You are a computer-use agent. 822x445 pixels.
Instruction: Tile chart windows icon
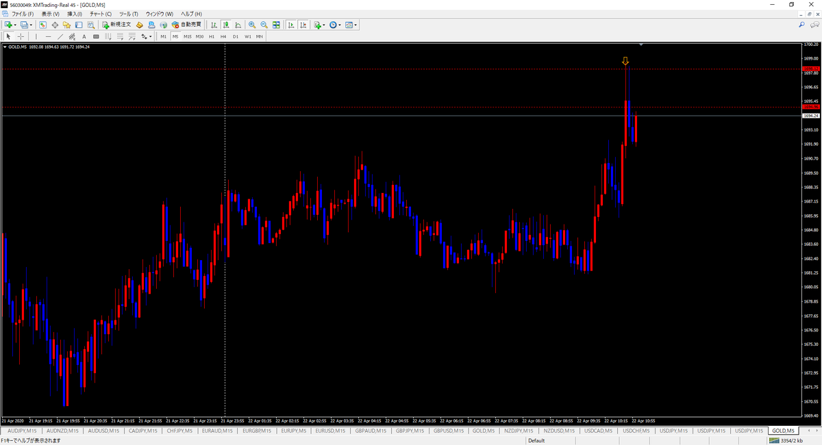[276, 25]
